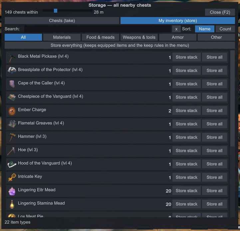The image size is (240, 231).
Task: Store all Lingering Stamina Mead
Action: [214, 204]
